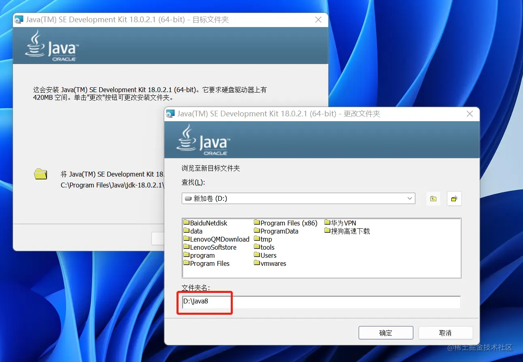Click the 浏览至新目标文件夹 heading text
Screen dimensions: 523x362
211,168
